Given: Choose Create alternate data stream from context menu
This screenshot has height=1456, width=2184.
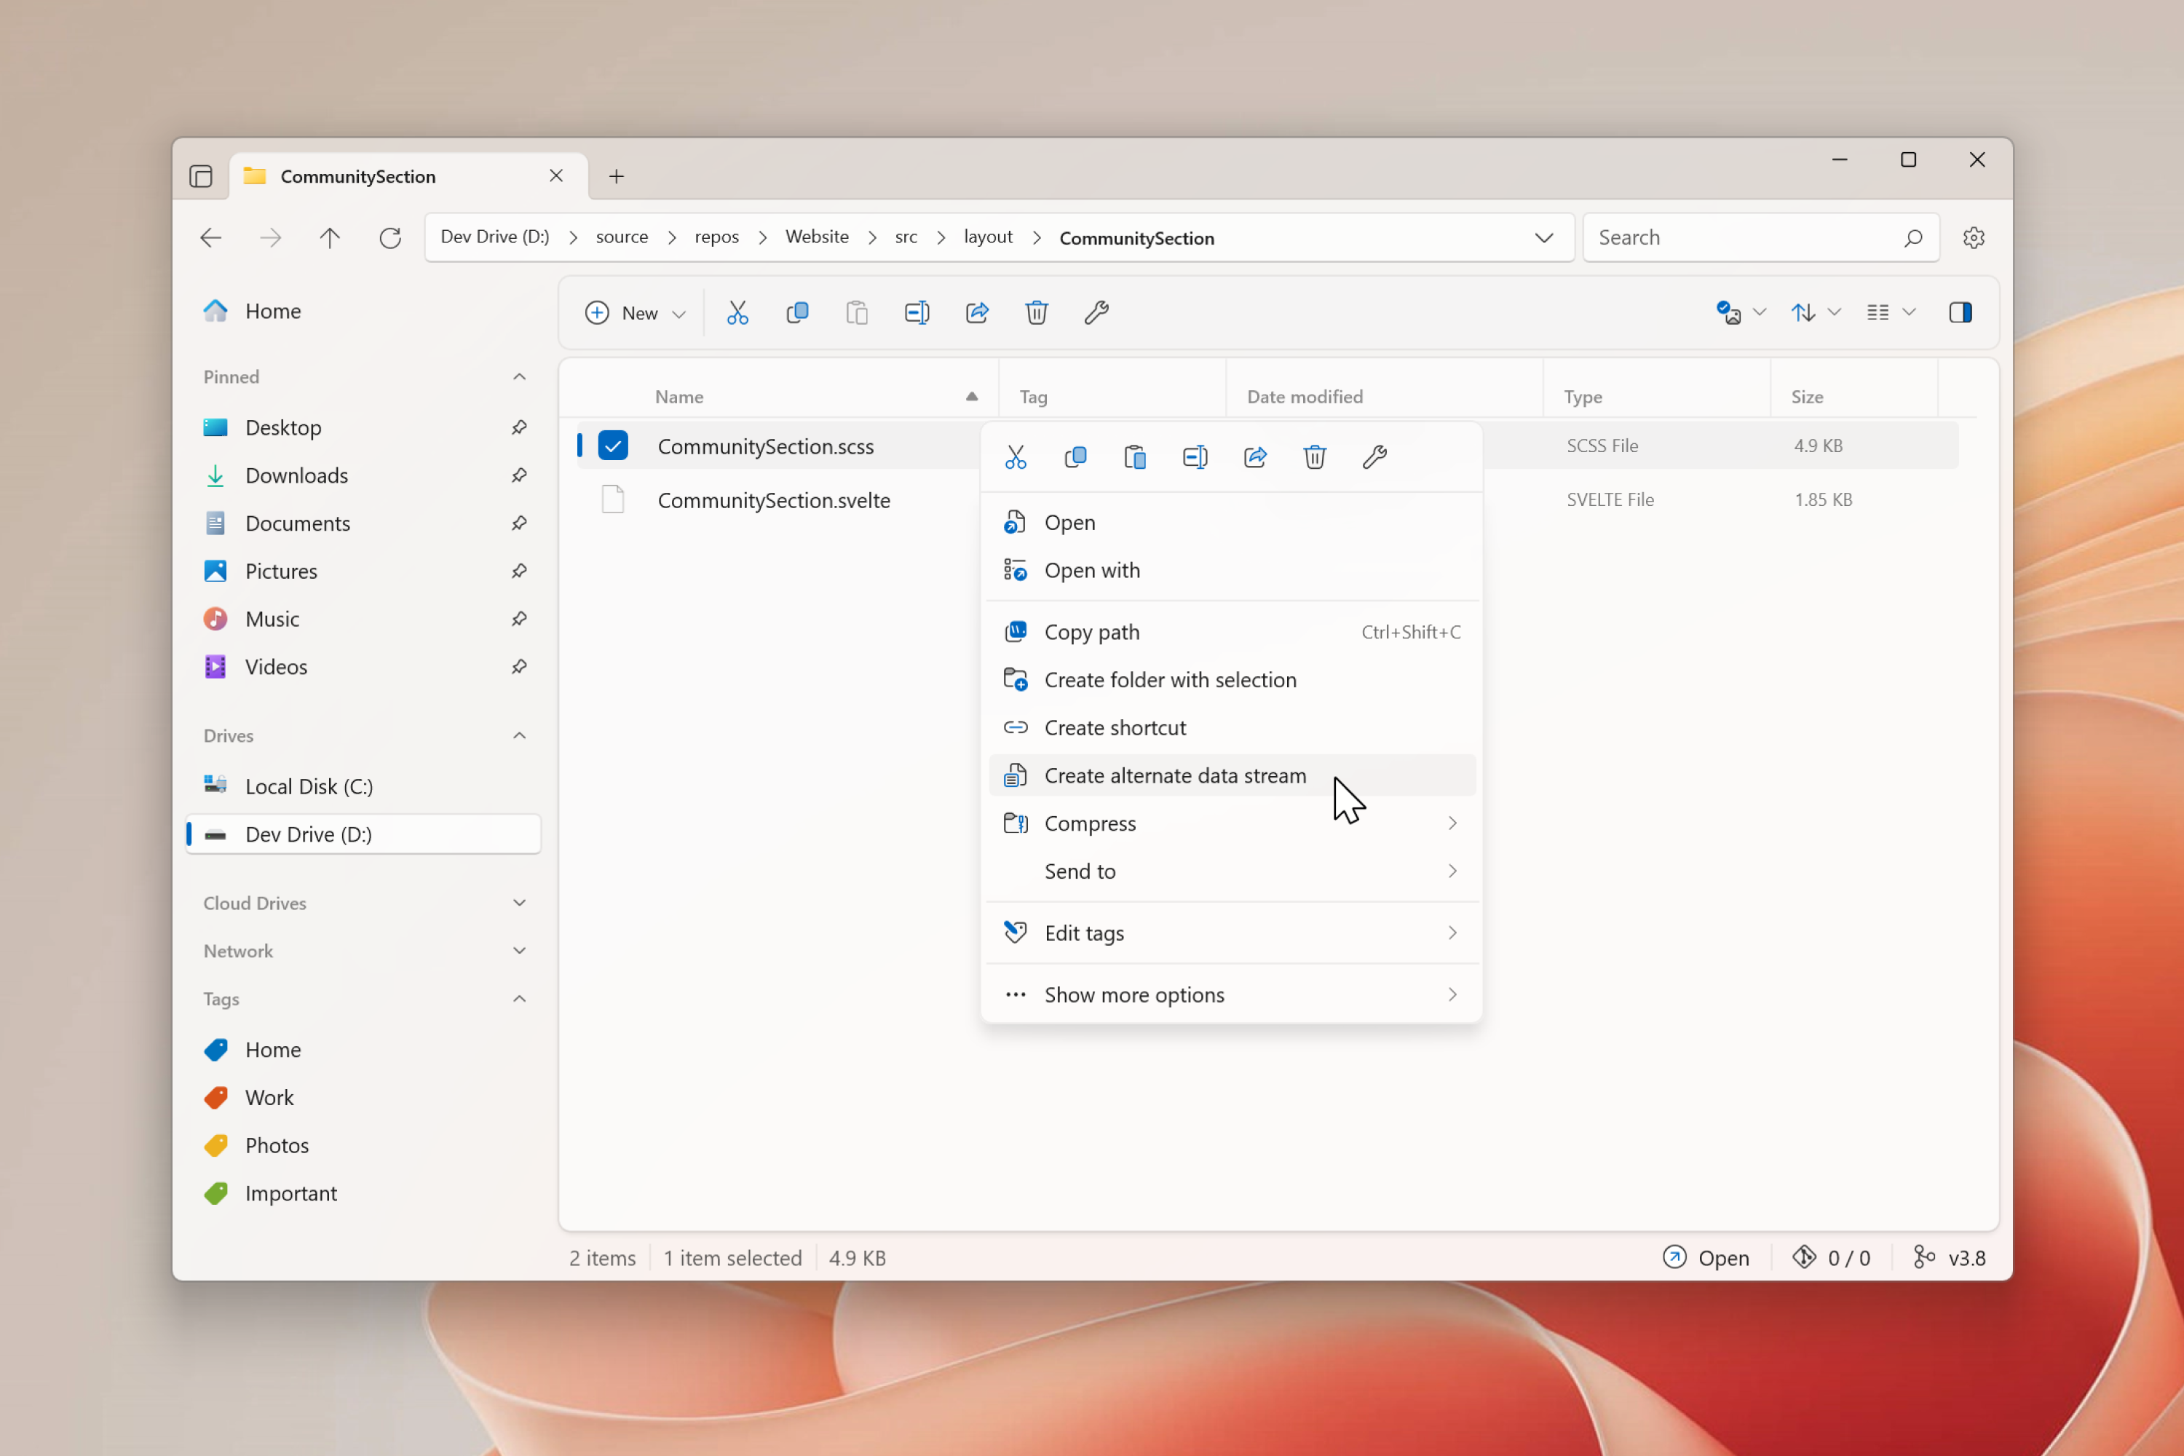Looking at the screenshot, I should (1176, 775).
